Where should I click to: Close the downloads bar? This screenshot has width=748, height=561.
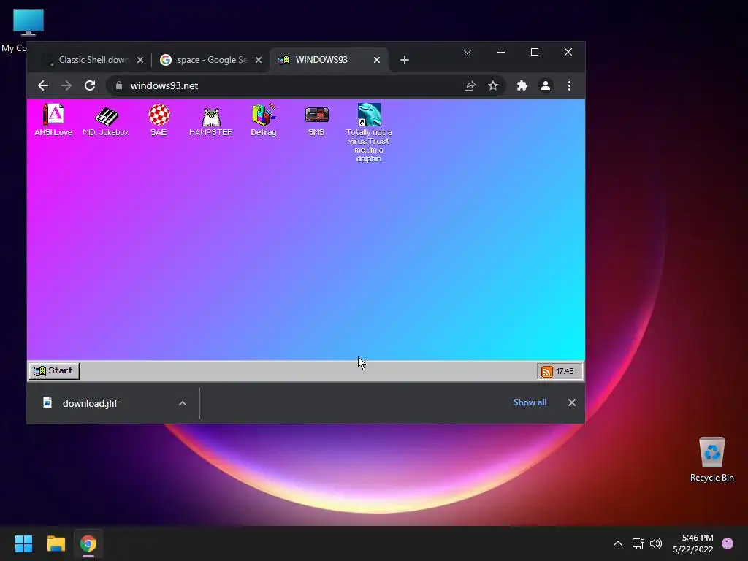click(x=571, y=403)
